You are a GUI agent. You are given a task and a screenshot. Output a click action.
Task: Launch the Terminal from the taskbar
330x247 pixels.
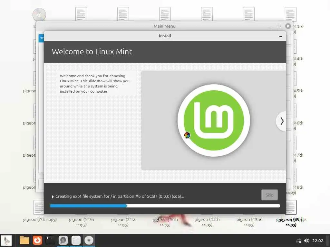coord(50,240)
